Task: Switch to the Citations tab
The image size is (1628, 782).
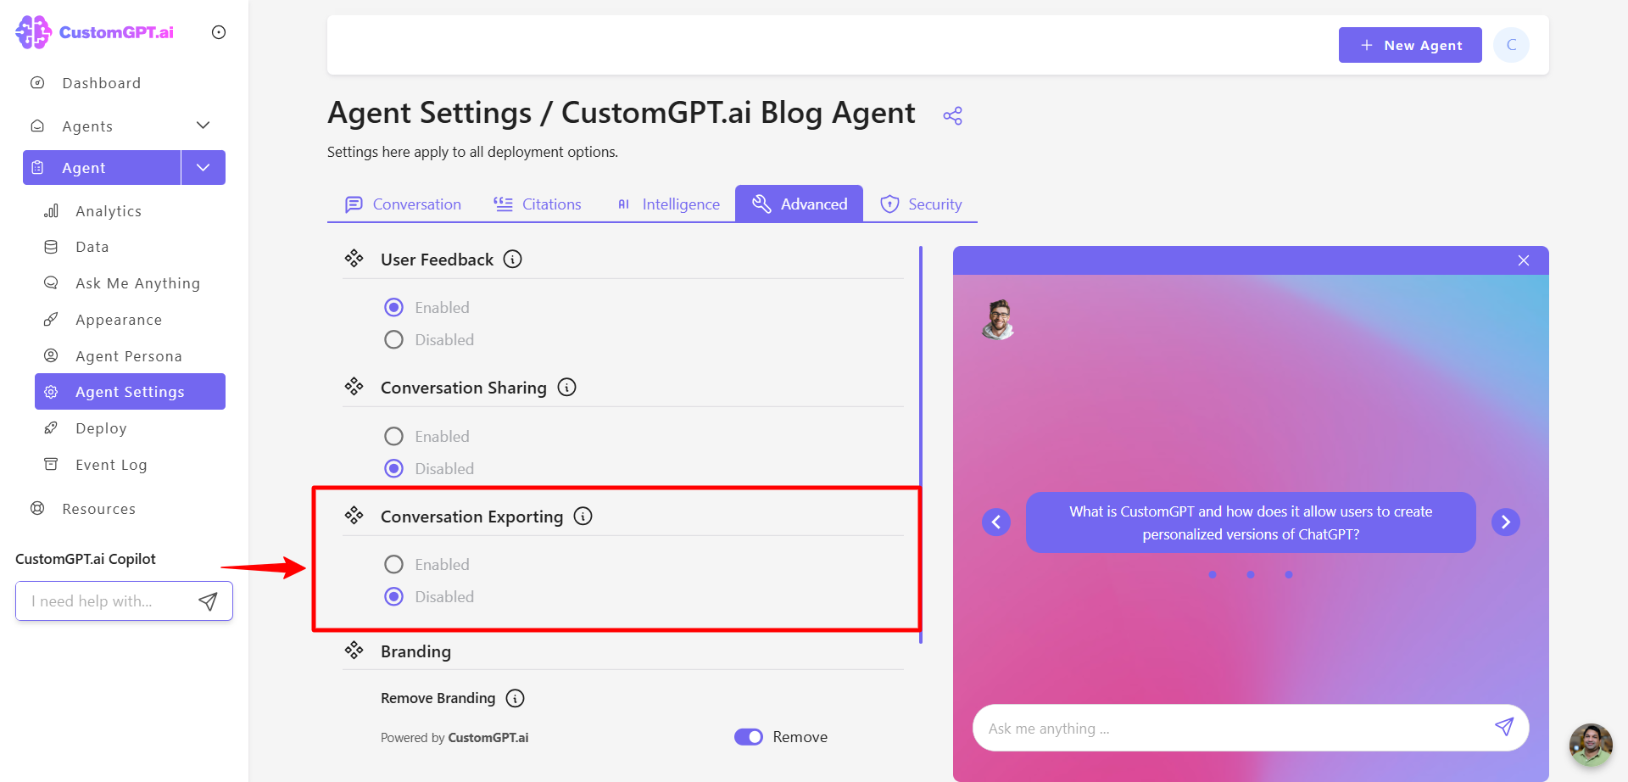Action: point(538,204)
